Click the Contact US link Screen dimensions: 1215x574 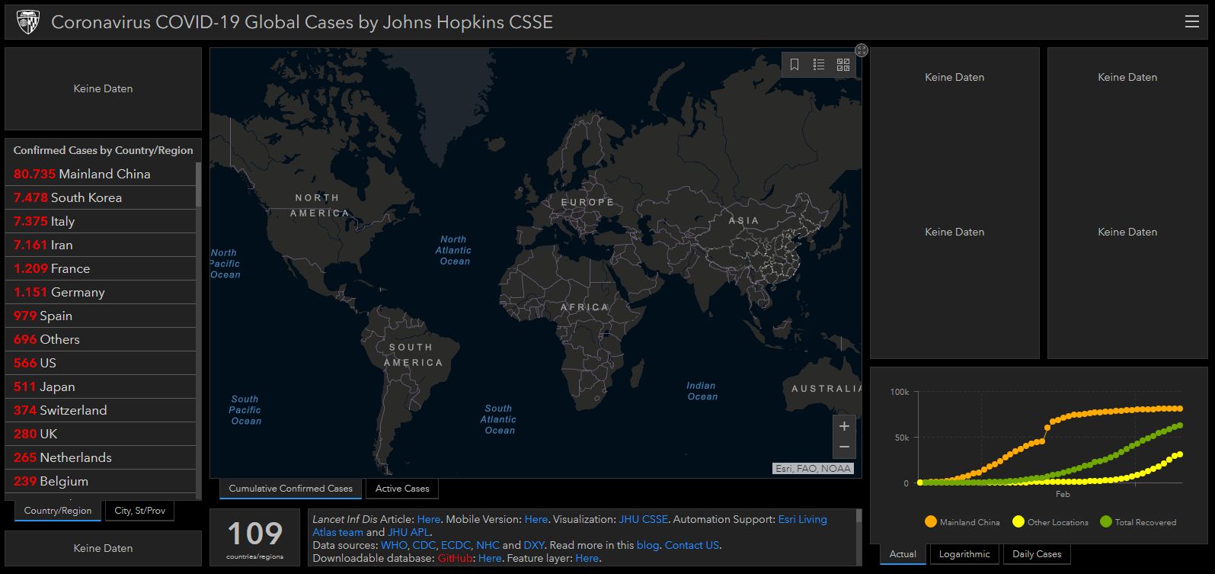(692, 545)
